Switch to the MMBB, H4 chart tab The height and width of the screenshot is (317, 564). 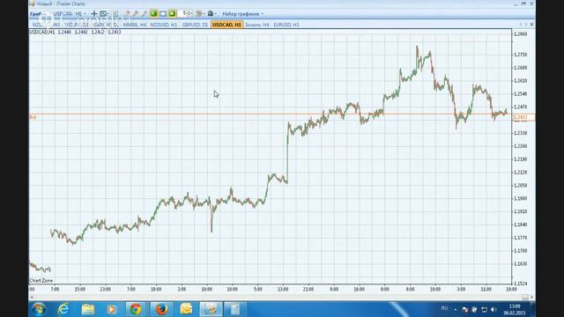(x=135, y=25)
